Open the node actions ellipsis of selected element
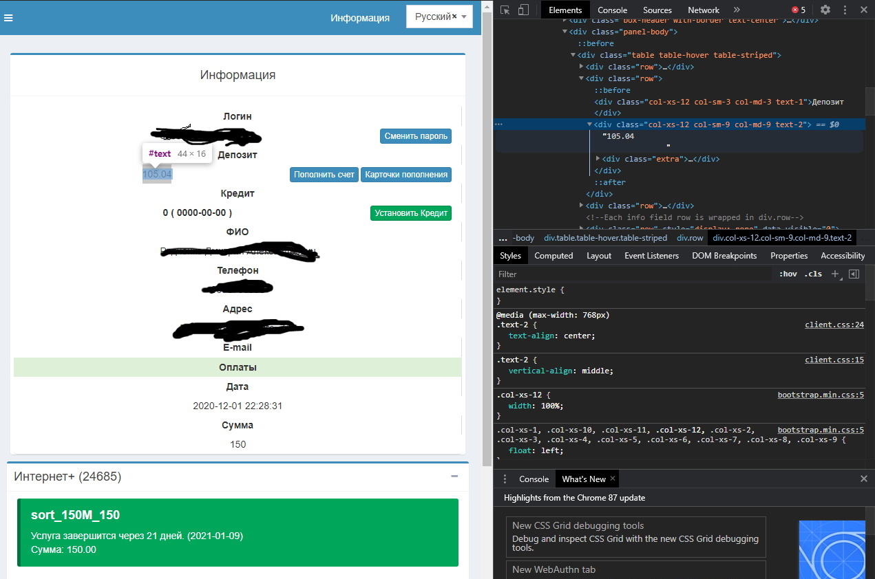This screenshot has width=875, height=579. pyautogui.click(x=499, y=124)
